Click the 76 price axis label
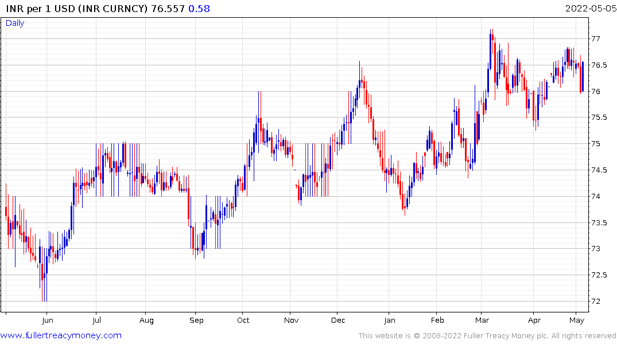This screenshot has width=617, height=344. pos(596,91)
